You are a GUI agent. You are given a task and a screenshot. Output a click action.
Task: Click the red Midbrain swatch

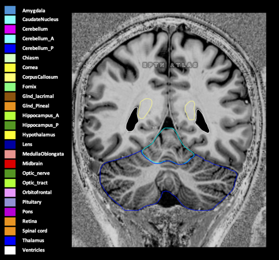[10, 164]
